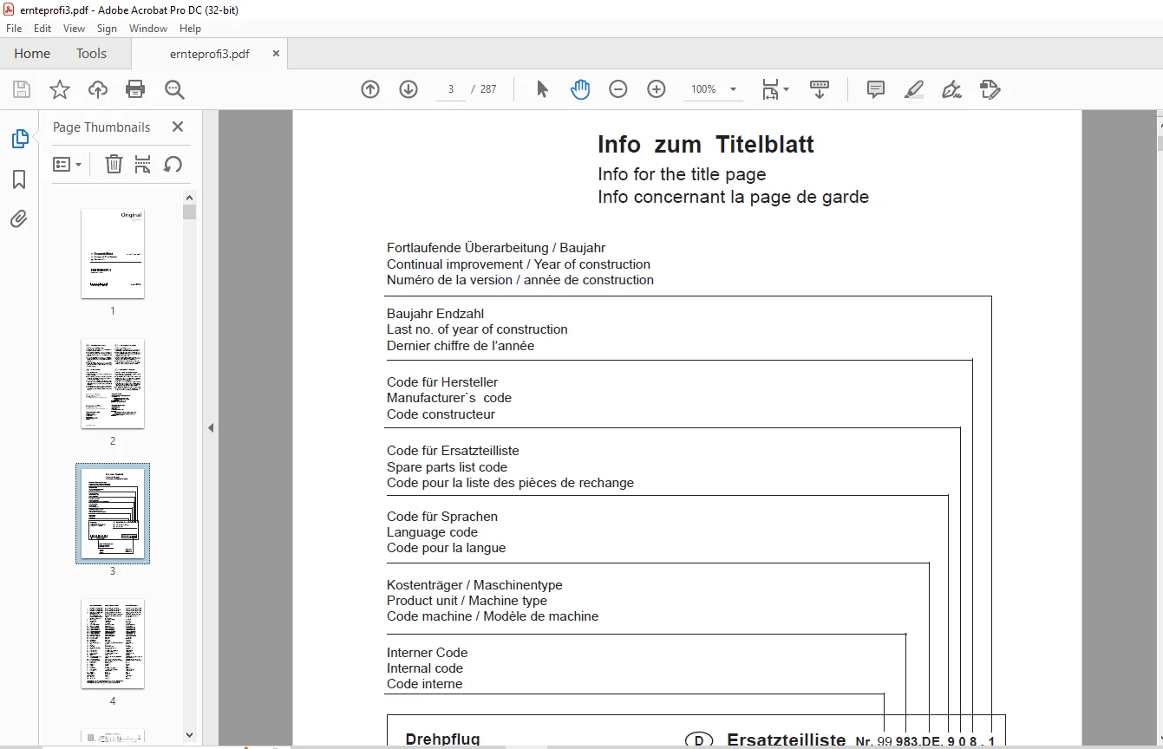This screenshot has width=1163, height=749.
Task: Click the Delete pages trash icon
Action: click(114, 164)
